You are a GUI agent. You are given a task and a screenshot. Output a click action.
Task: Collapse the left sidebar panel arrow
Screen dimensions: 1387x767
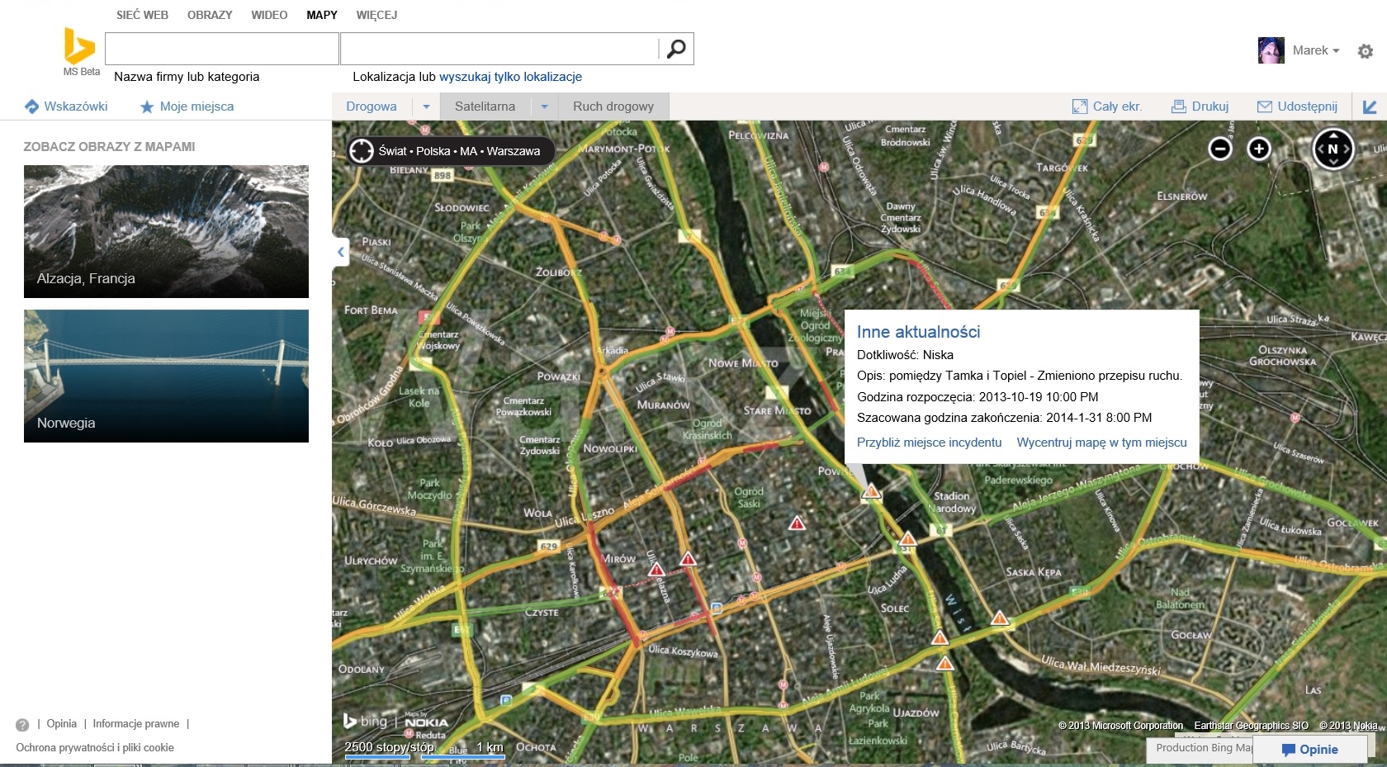coord(340,252)
